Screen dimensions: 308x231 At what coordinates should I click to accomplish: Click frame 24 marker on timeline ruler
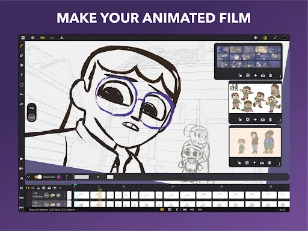[x=173, y=186]
